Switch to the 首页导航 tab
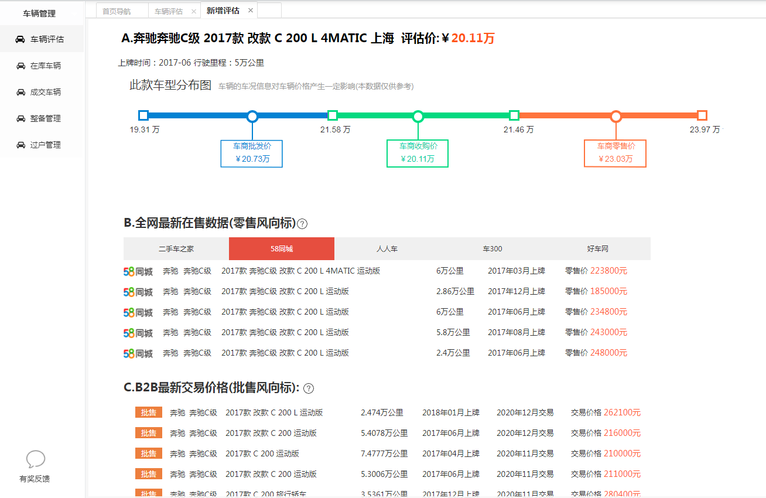The height and width of the screenshot is (498, 766). click(x=117, y=11)
